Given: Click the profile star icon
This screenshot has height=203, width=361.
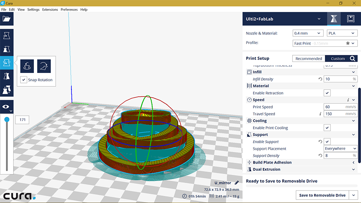Looking at the screenshot, I should pos(347,43).
